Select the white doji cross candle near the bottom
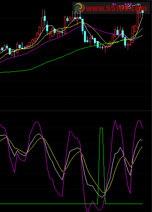Screen dimensions: 152x212 (x=102, y=48)
